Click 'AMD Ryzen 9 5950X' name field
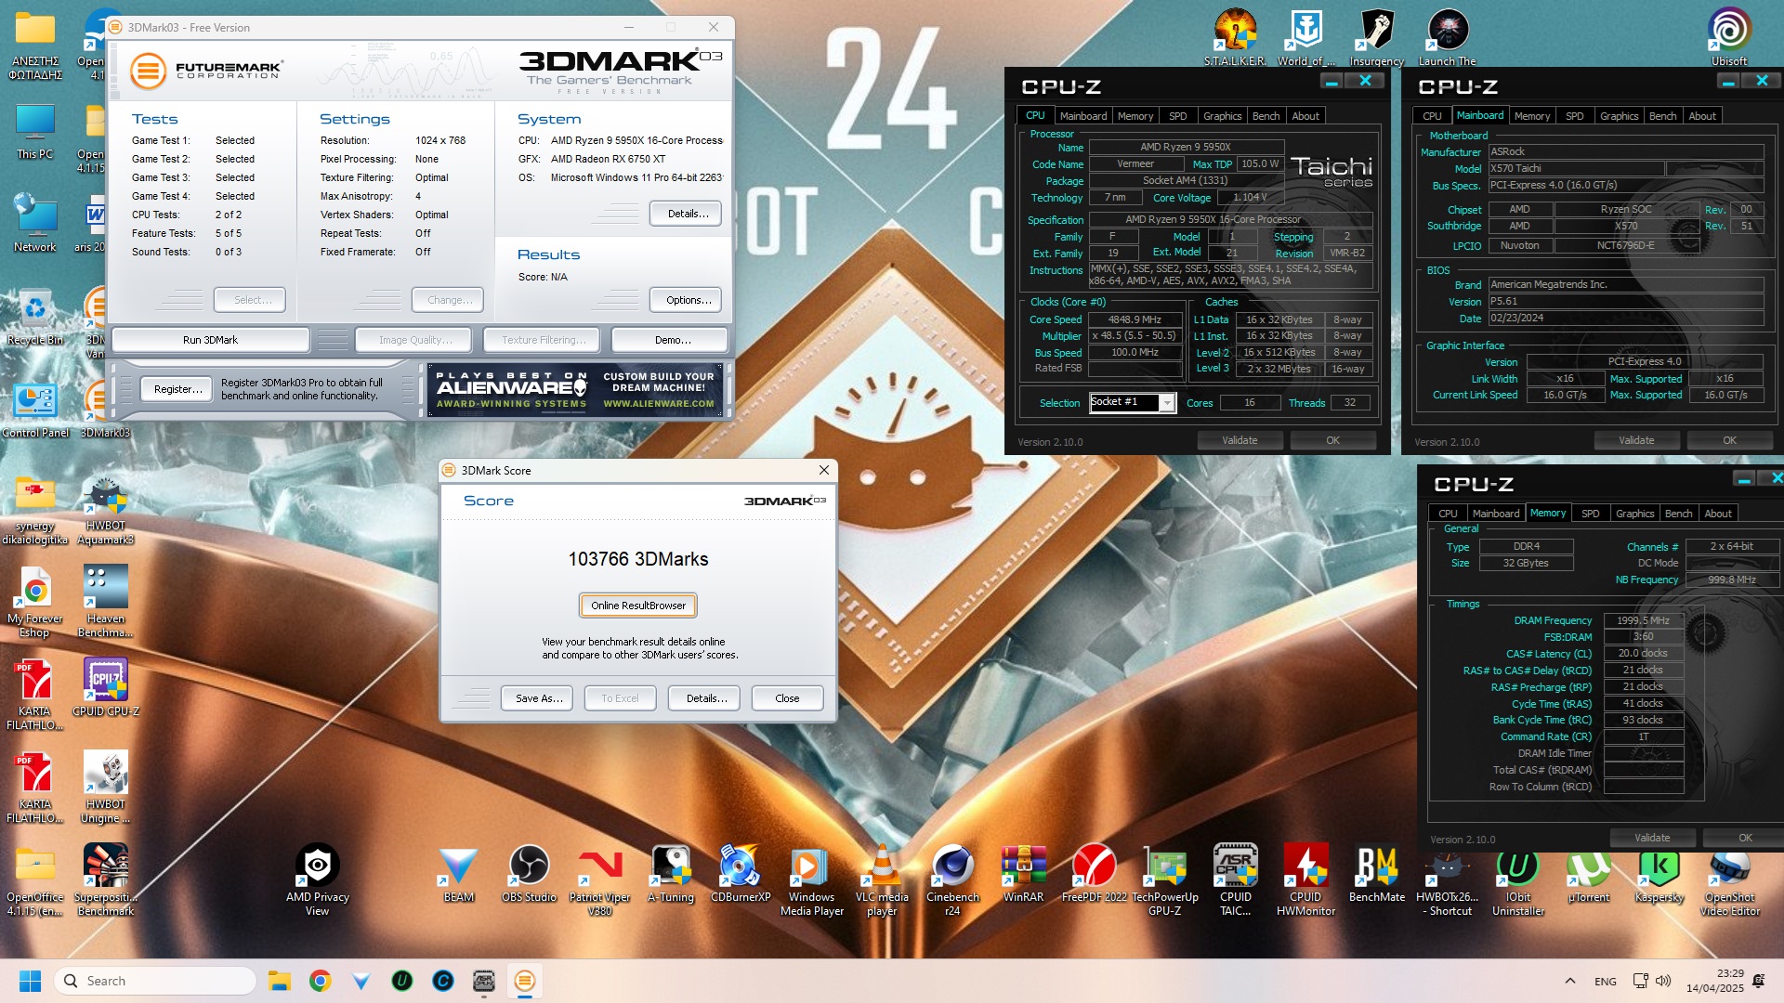 pos(1186,147)
